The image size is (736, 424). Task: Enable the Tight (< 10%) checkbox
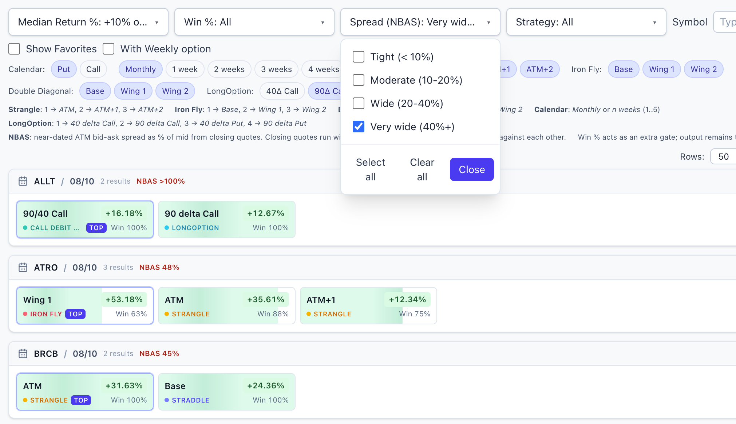point(359,57)
